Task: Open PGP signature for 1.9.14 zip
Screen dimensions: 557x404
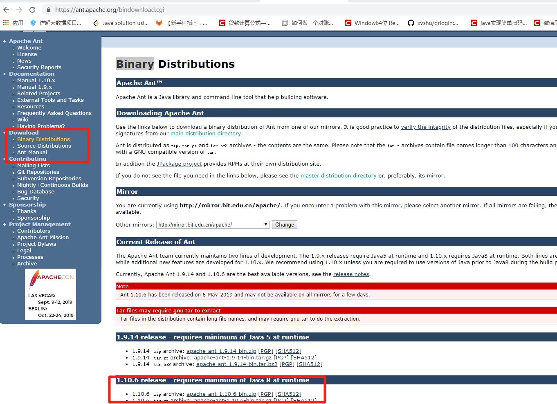Action: pos(266,351)
